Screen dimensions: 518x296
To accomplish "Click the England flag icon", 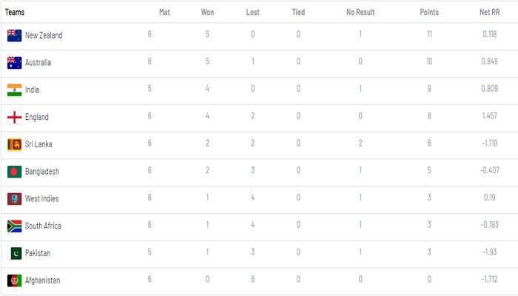I will click(x=14, y=117).
